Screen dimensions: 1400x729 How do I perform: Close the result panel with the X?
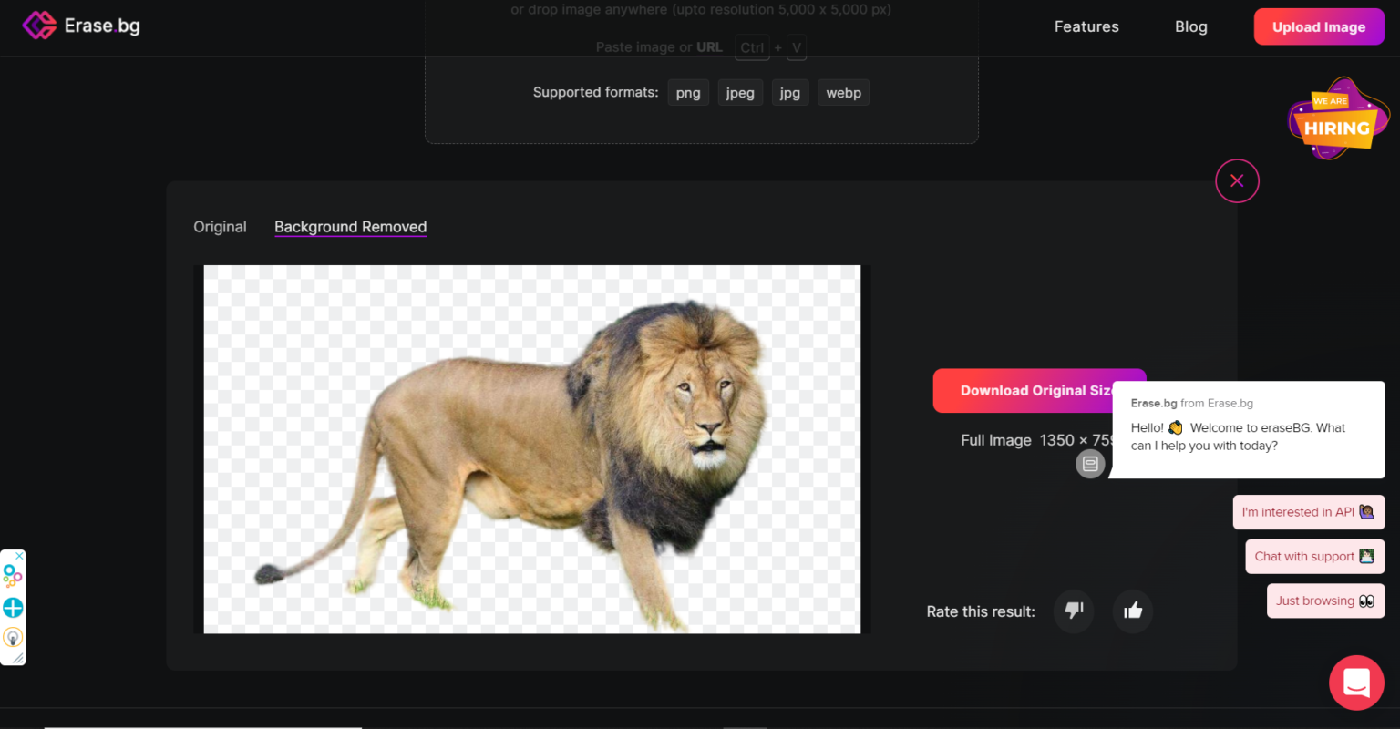coord(1237,180)
